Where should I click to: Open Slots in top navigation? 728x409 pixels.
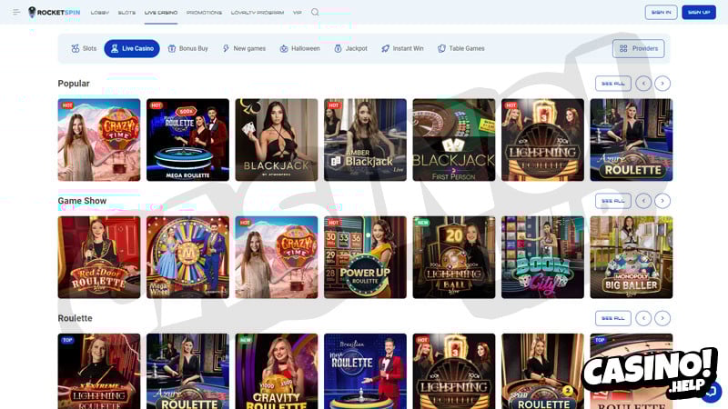[126, 13]
